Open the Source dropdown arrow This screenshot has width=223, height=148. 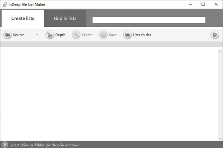coord(37,35)
